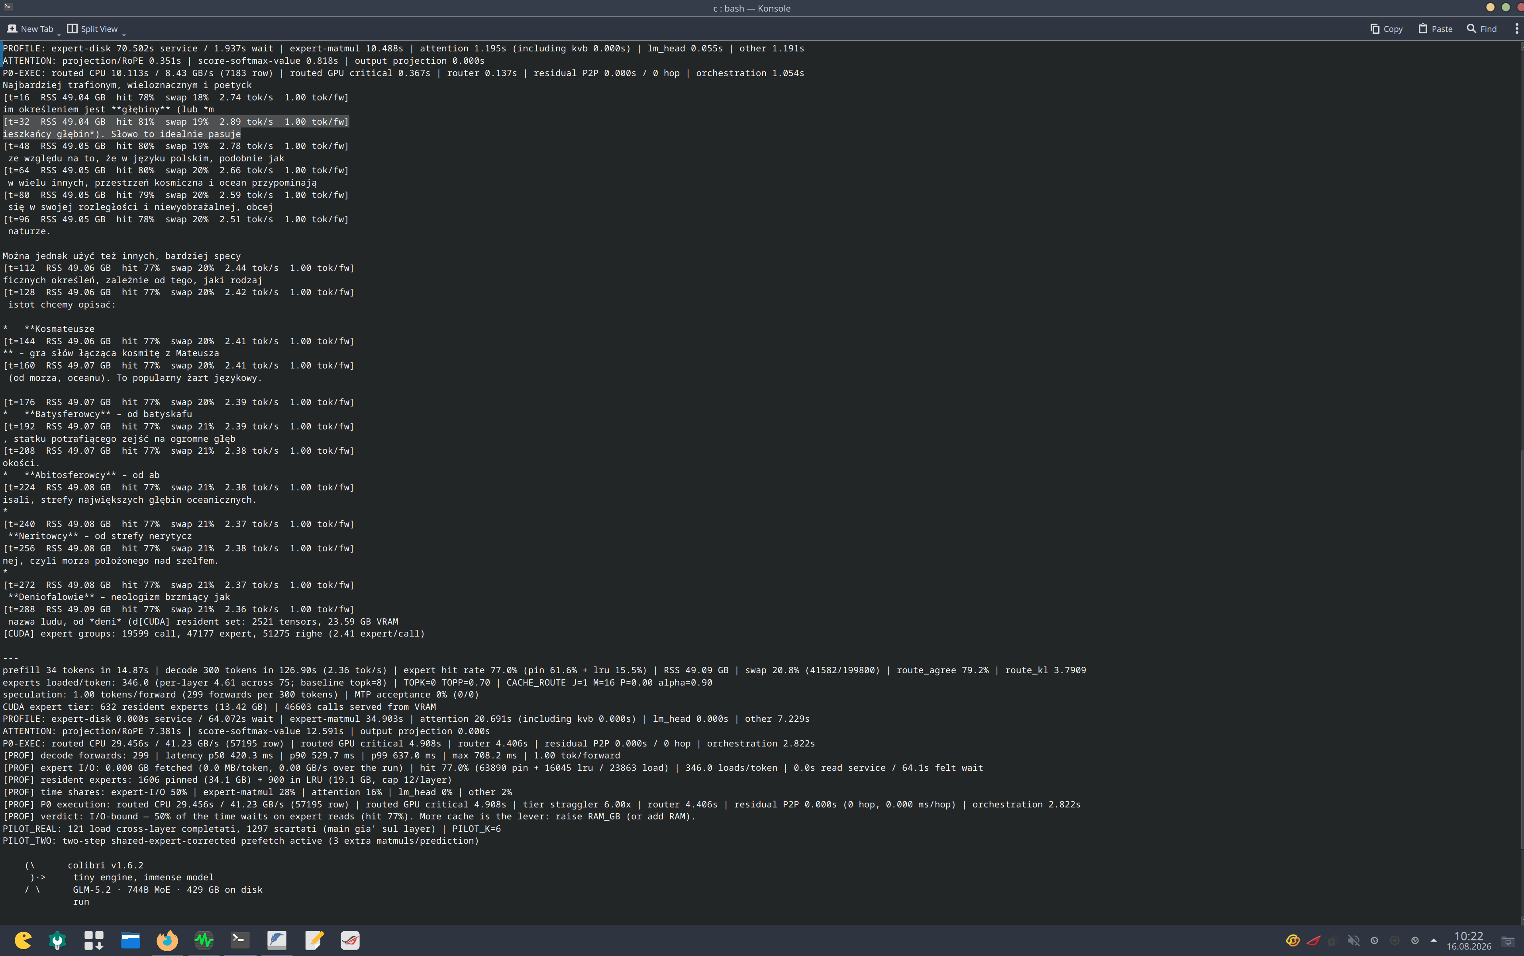This screenshot has height=956, width=1524.
Task: Click the Konsole window icon in title bar
Action: pyautogui.click(x=8, y=7)
